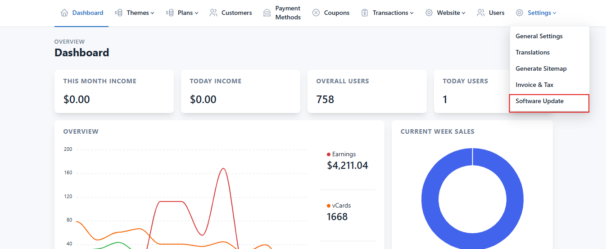The width and height of the screenshot is (606, 249).
Task: Click the Dashboard home icon
Action: [x=64, y=13]
